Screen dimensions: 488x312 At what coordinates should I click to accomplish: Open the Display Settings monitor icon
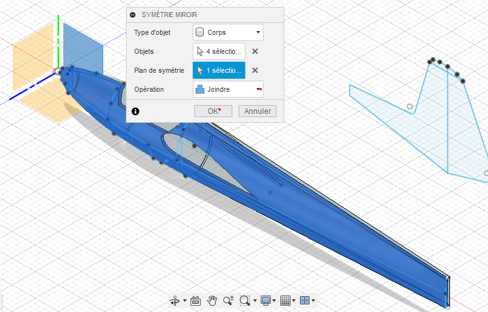coord(266,301)
